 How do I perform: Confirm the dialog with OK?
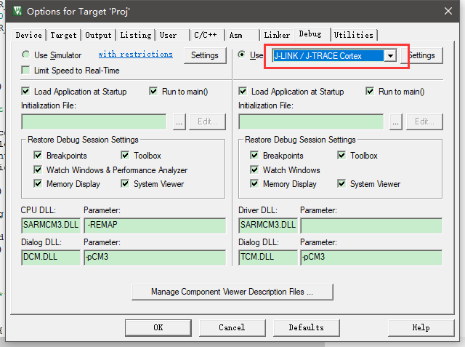point(158,327)
